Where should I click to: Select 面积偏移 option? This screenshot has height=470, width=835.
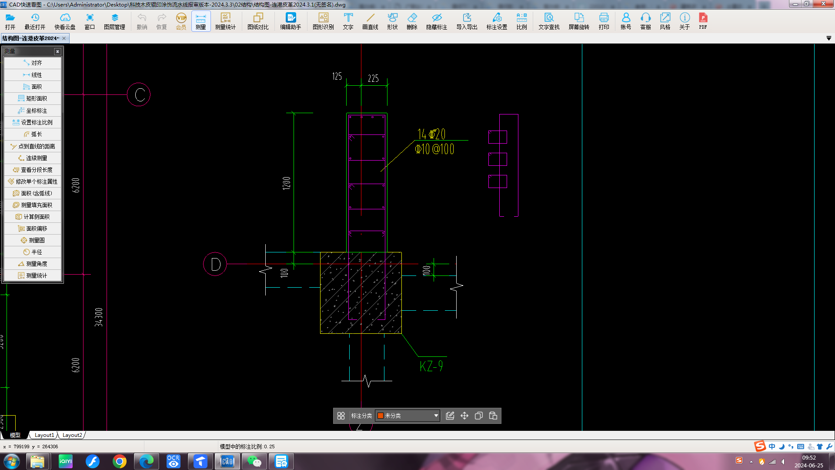33,228
